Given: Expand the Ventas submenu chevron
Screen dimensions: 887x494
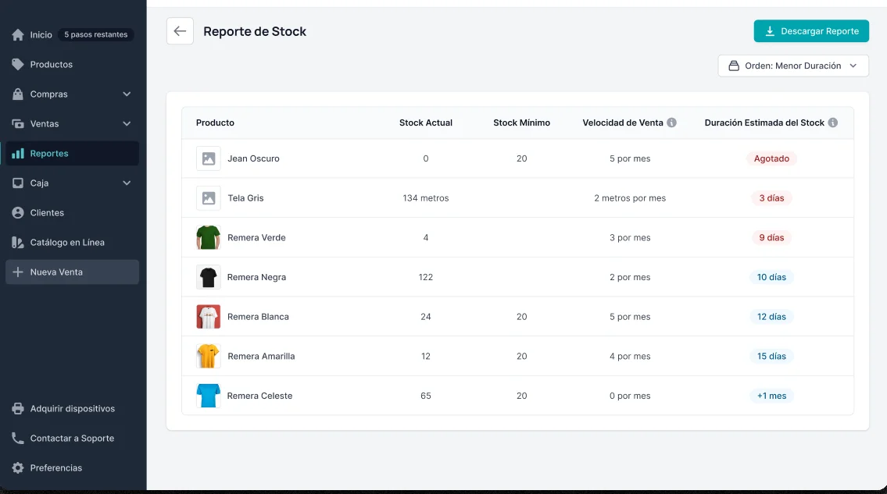Looking at the screenshot, I should [127, 124].
